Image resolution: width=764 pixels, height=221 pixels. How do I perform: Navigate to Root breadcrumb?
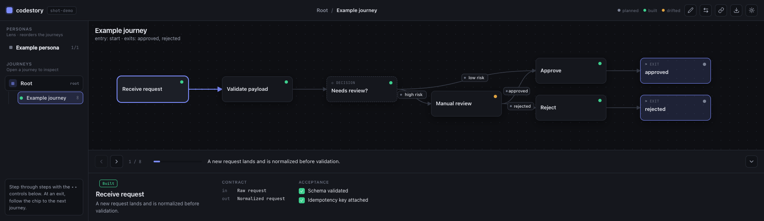click(322, 10)
